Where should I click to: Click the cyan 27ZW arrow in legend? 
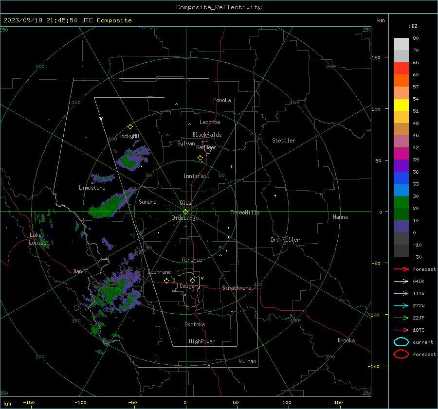pos(401,306)
